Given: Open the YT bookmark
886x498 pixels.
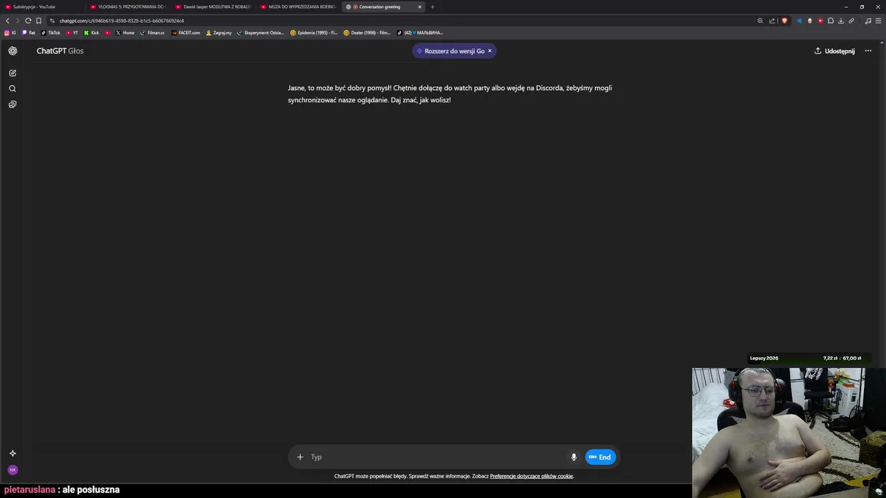Looking at the screenshot, I should 72,33.
